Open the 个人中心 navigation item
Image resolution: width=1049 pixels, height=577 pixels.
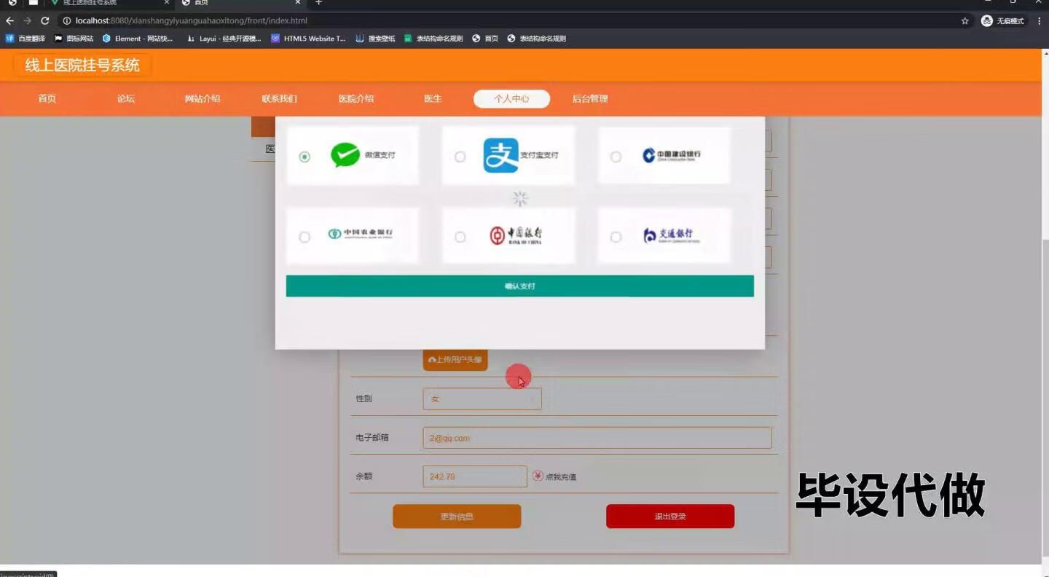(511, 99)
